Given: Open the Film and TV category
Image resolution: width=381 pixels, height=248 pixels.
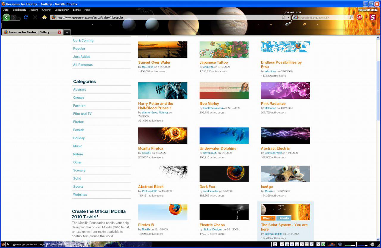Looking at the screenshot, I should (82, 114).
